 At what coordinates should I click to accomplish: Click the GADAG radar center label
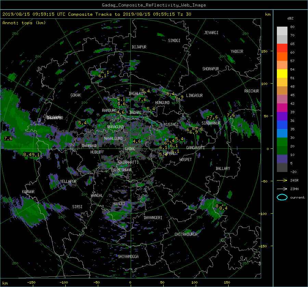(x=130, y=149)
